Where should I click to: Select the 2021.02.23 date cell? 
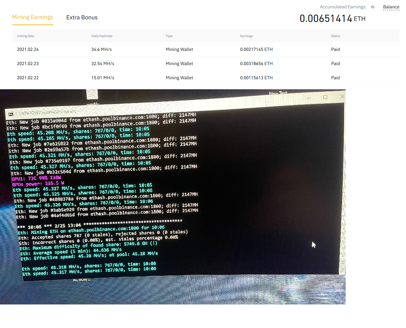[28, 63]
